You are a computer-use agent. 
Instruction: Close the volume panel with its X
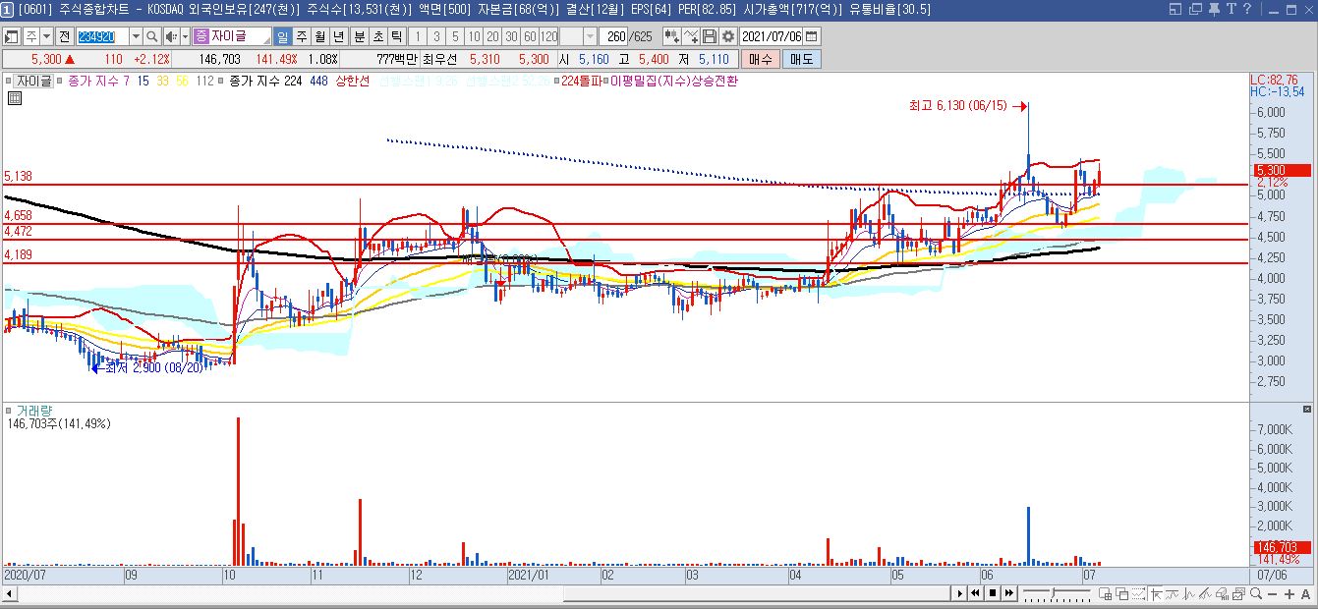click(x=1307, y=408)
